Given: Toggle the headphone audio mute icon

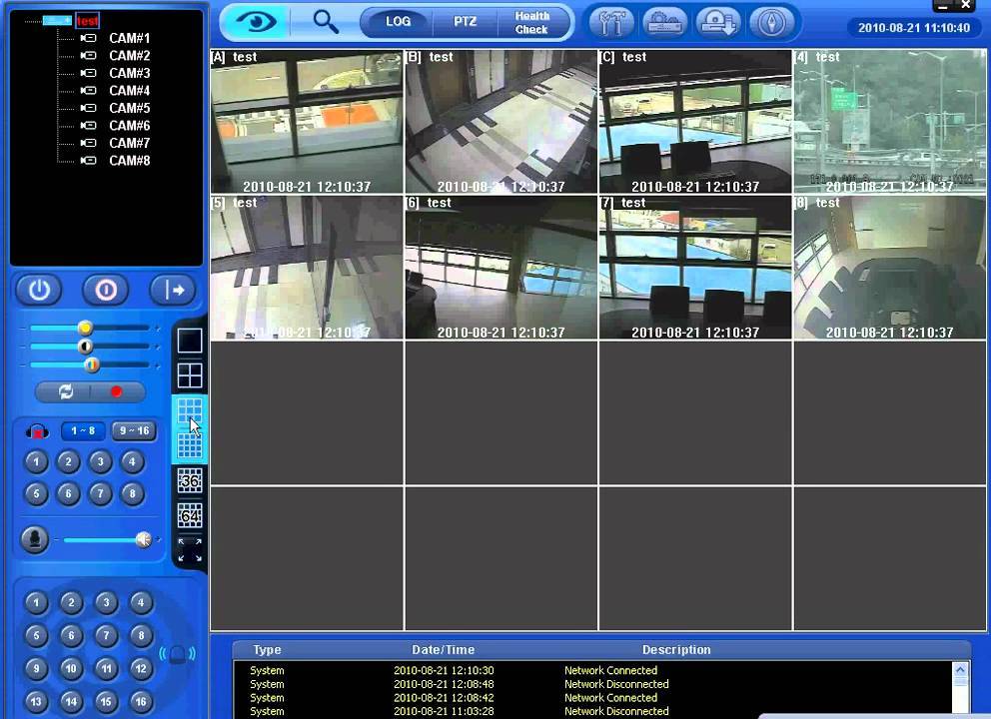Looking at the screenshot, I should point(37,431).
